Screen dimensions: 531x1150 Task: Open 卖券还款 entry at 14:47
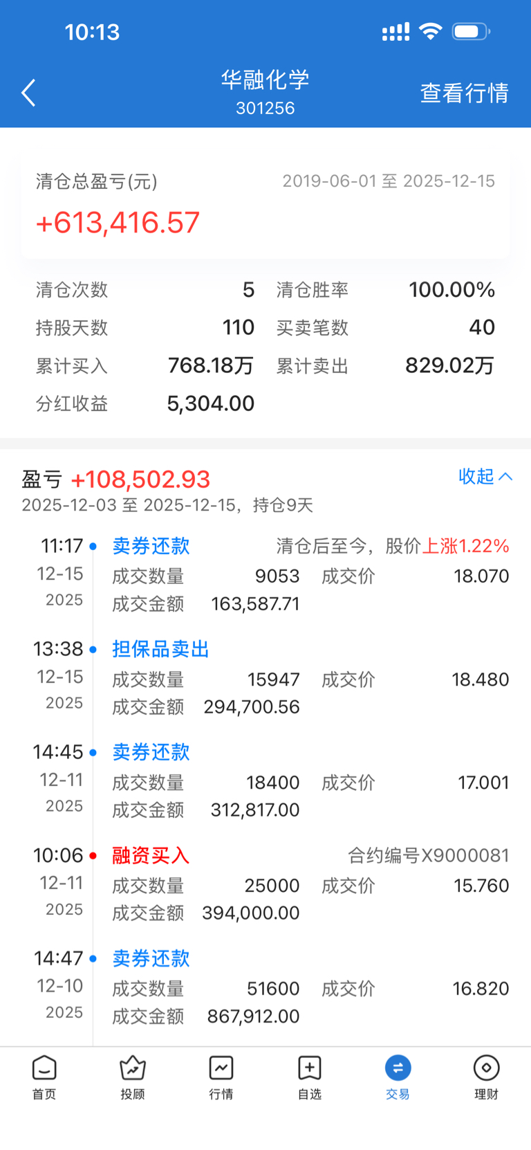(x=151, y=958)
